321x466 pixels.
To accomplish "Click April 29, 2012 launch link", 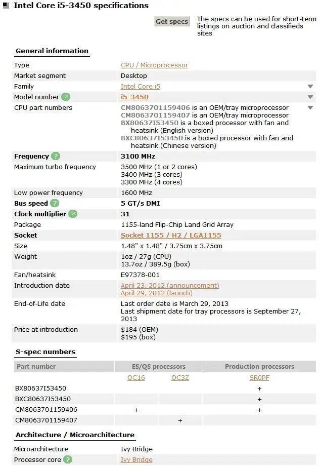I will point(157,293).
